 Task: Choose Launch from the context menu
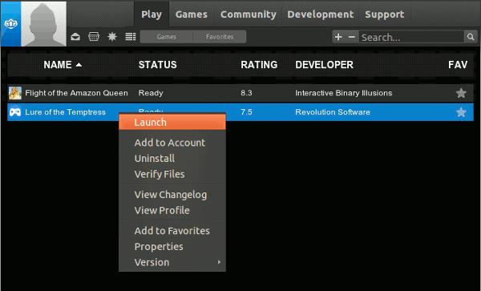(x=172, y=122)
